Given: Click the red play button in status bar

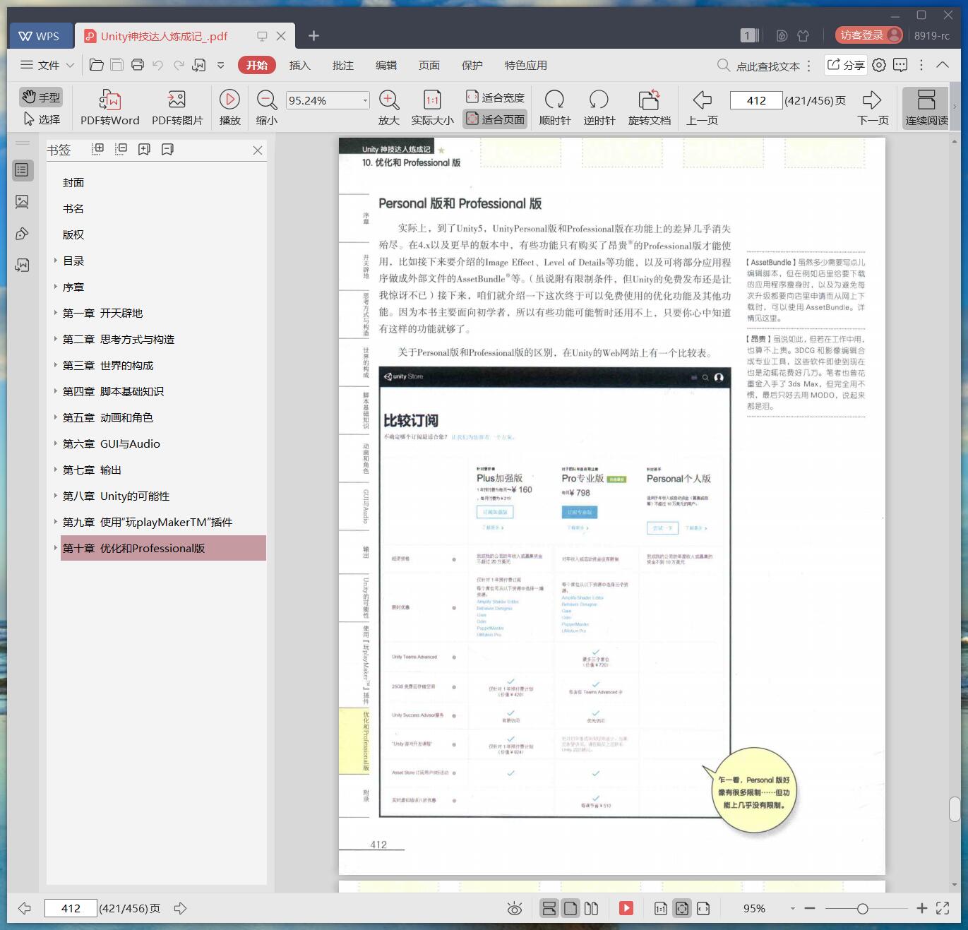Looking at the screenshot, I should [x=626, y=908].
